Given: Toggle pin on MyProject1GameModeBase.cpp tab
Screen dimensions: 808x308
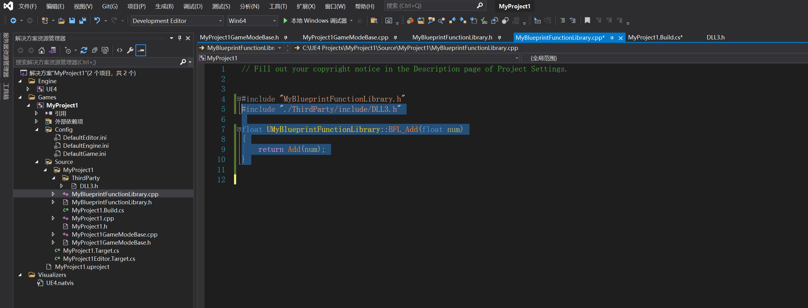Looking at the screenshot, I should coord(395,38).
